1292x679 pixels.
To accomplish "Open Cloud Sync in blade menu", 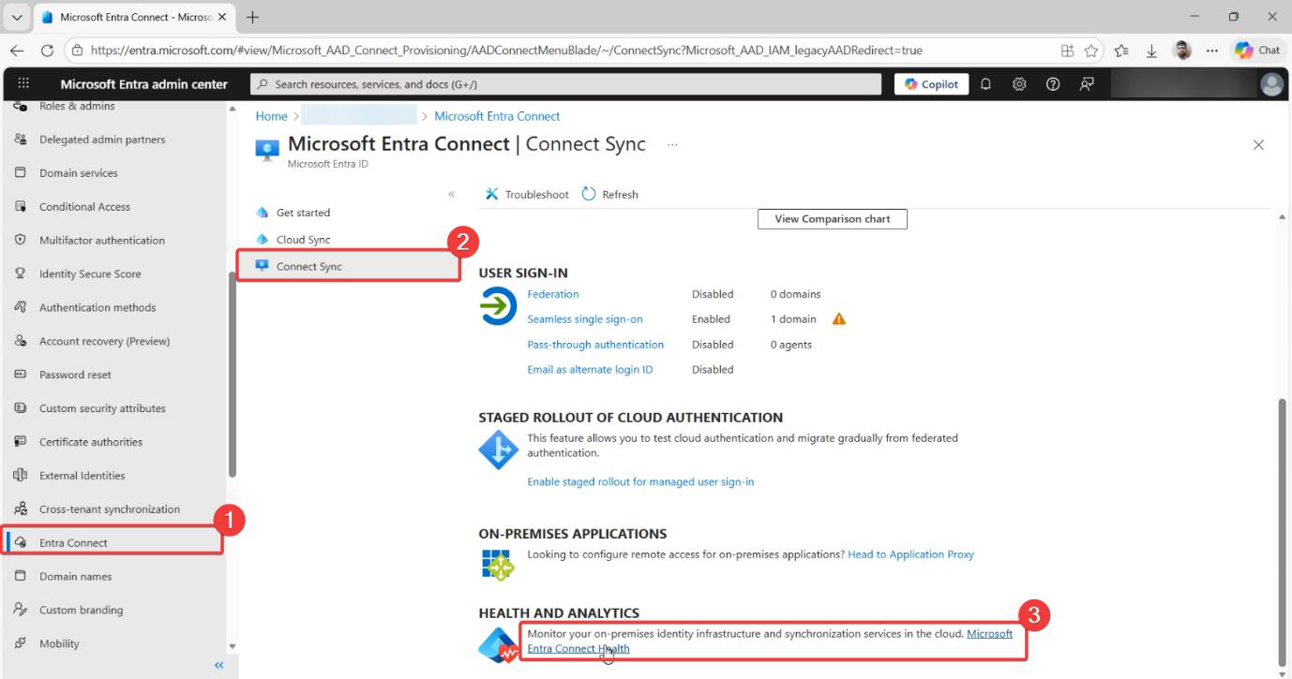I will [x=303, y=240].
